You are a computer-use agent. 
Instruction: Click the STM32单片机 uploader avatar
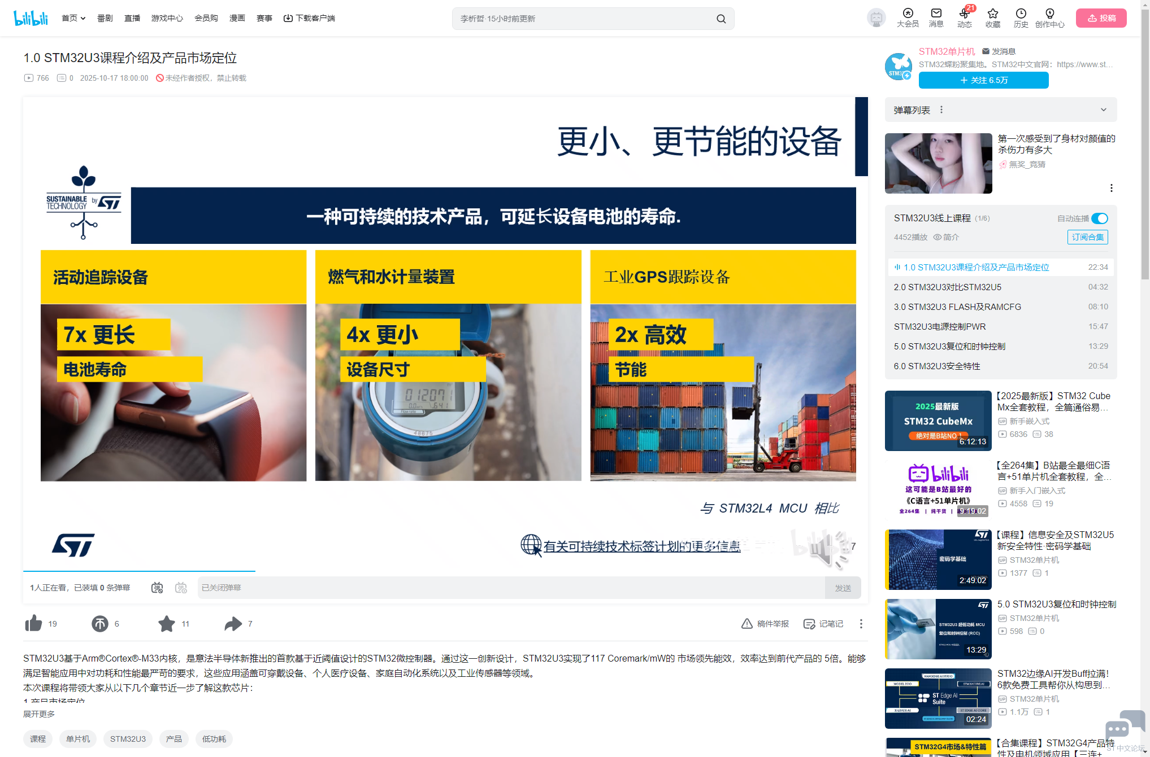click(x=899, y=66)
